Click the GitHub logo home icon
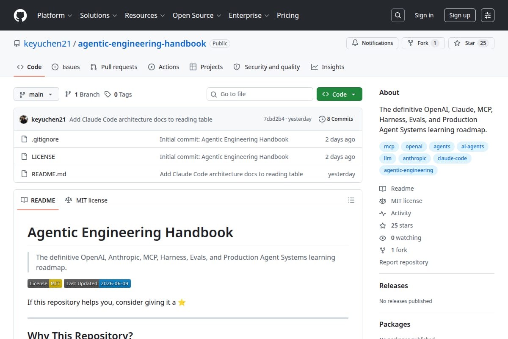 [x=20, y=15]
